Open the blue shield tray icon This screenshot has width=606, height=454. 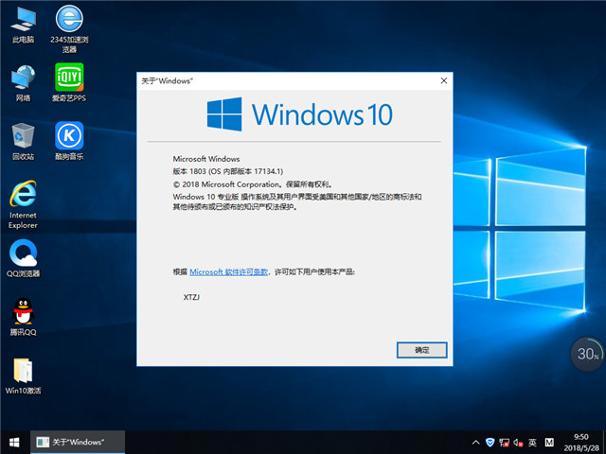[x=490, y=443]
